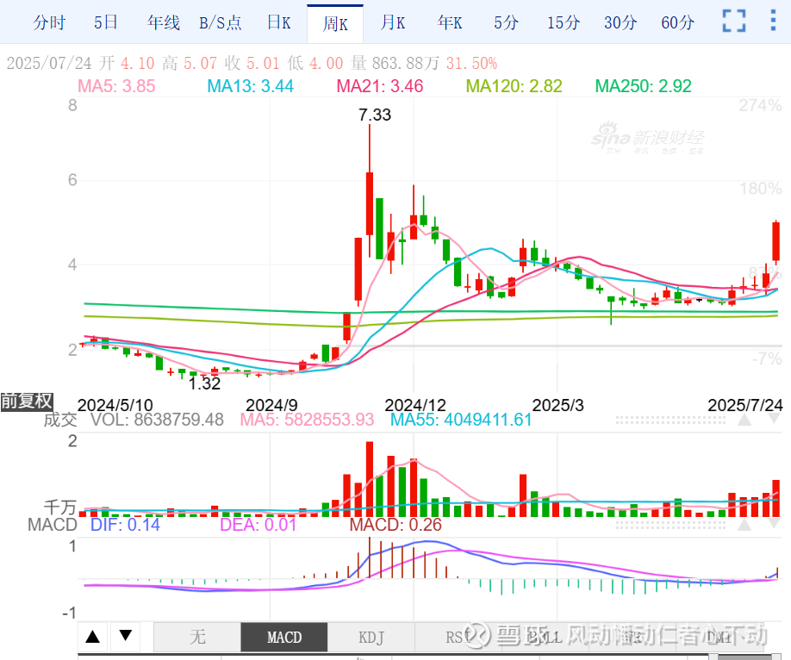Select the 周K weekly candlestick tab
This screenshot has height=660, width=791.
[x=335, y=24]
